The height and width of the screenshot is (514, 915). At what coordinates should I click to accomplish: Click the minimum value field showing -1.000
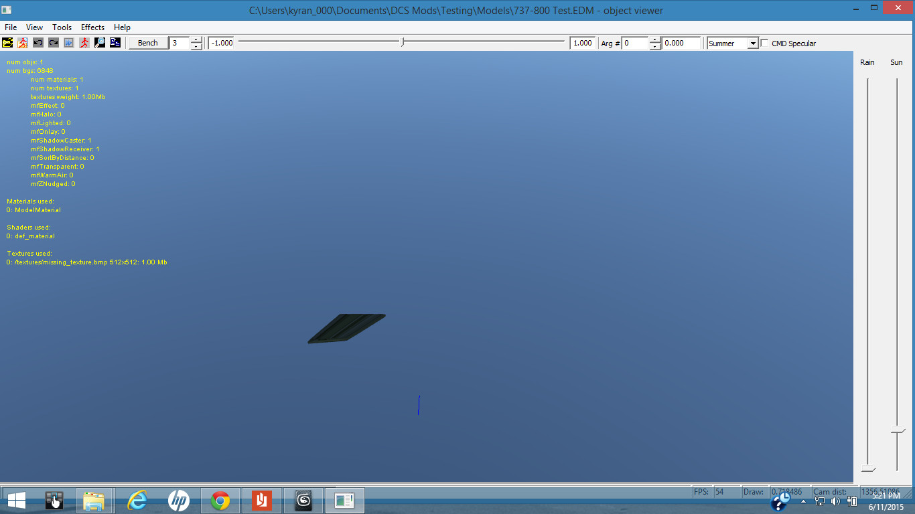(221, 43)
